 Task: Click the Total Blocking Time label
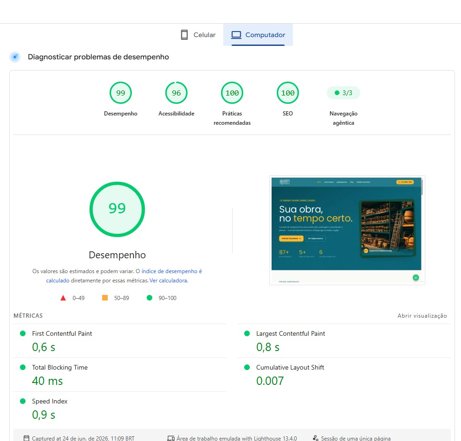(x=60, y=367)
